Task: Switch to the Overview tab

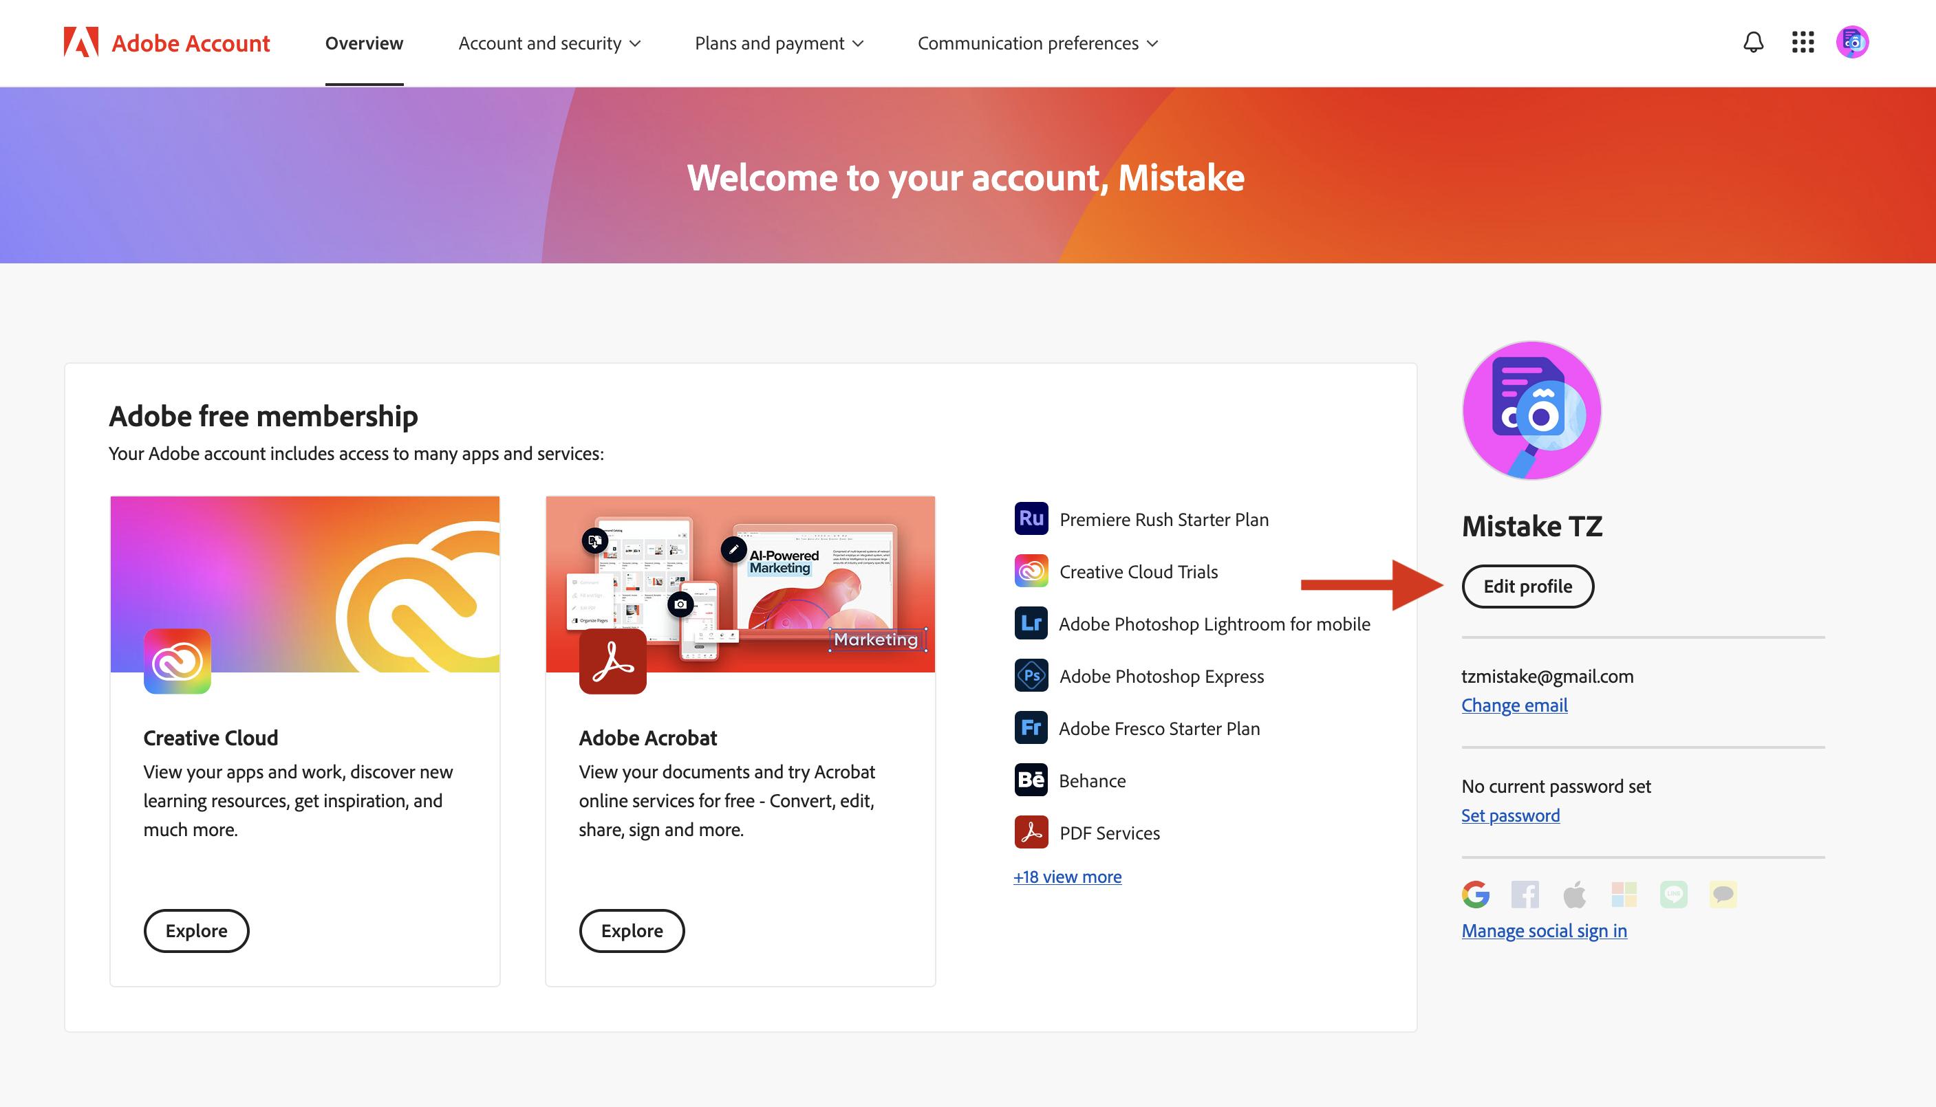Action: point(365,43)
